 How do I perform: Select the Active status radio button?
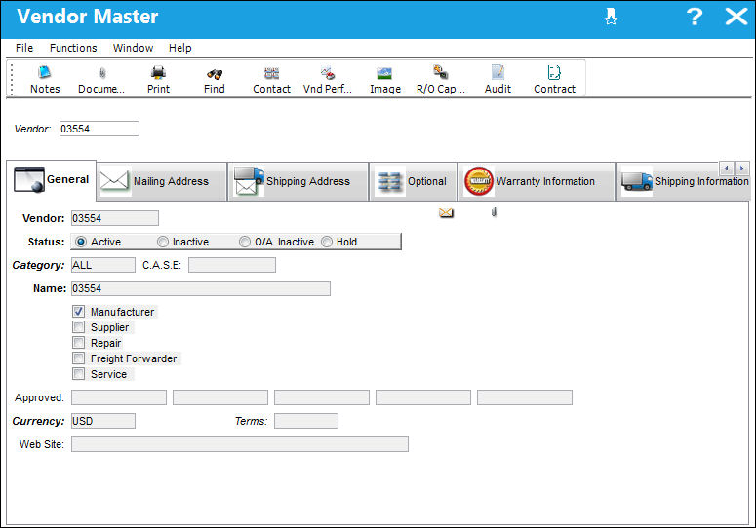(81, 242)
